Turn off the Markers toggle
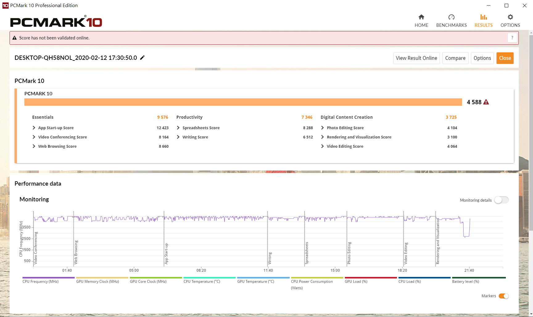Image resolution: width=533 pixels, height=317 pixels. [503, 296]
